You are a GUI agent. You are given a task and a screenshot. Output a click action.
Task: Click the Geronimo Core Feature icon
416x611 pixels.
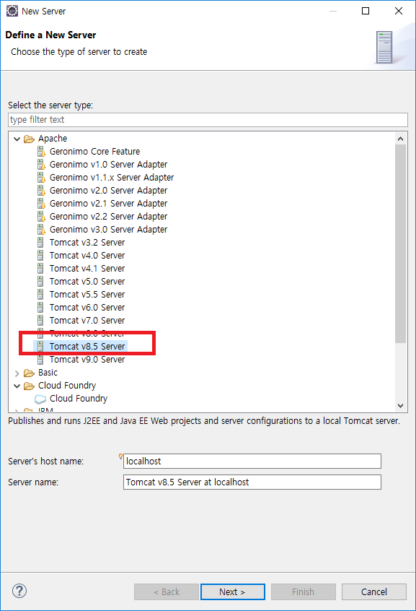click(41, 151)
